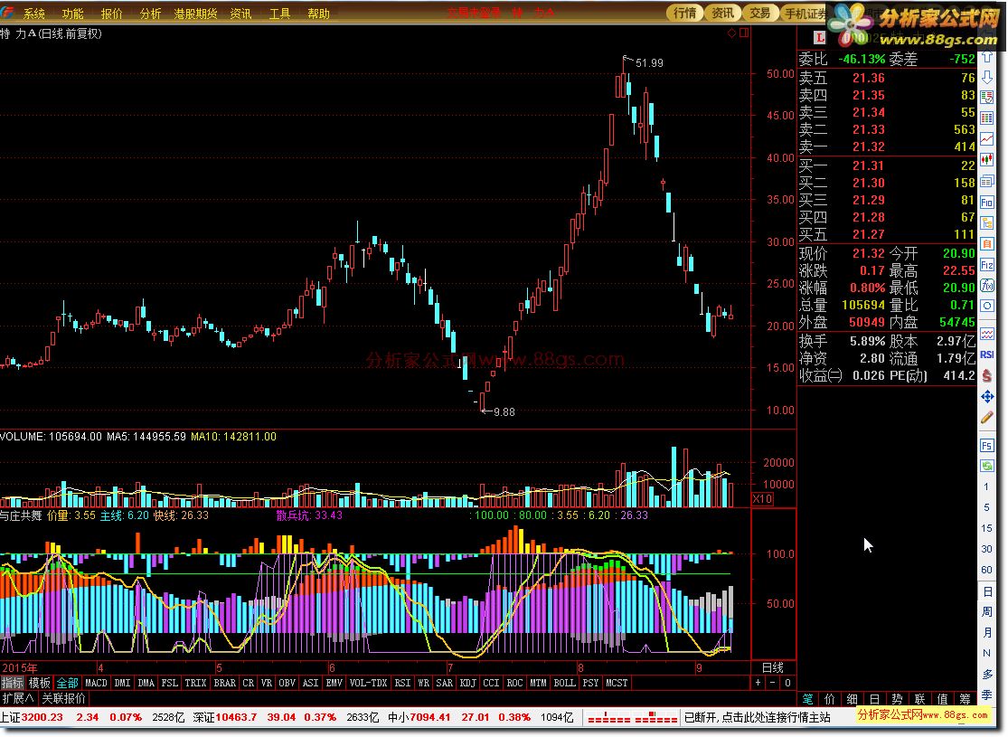Click the red L icon beside stock code
Viewport: 1008px width, 737px height.
[x=820, y=38]
